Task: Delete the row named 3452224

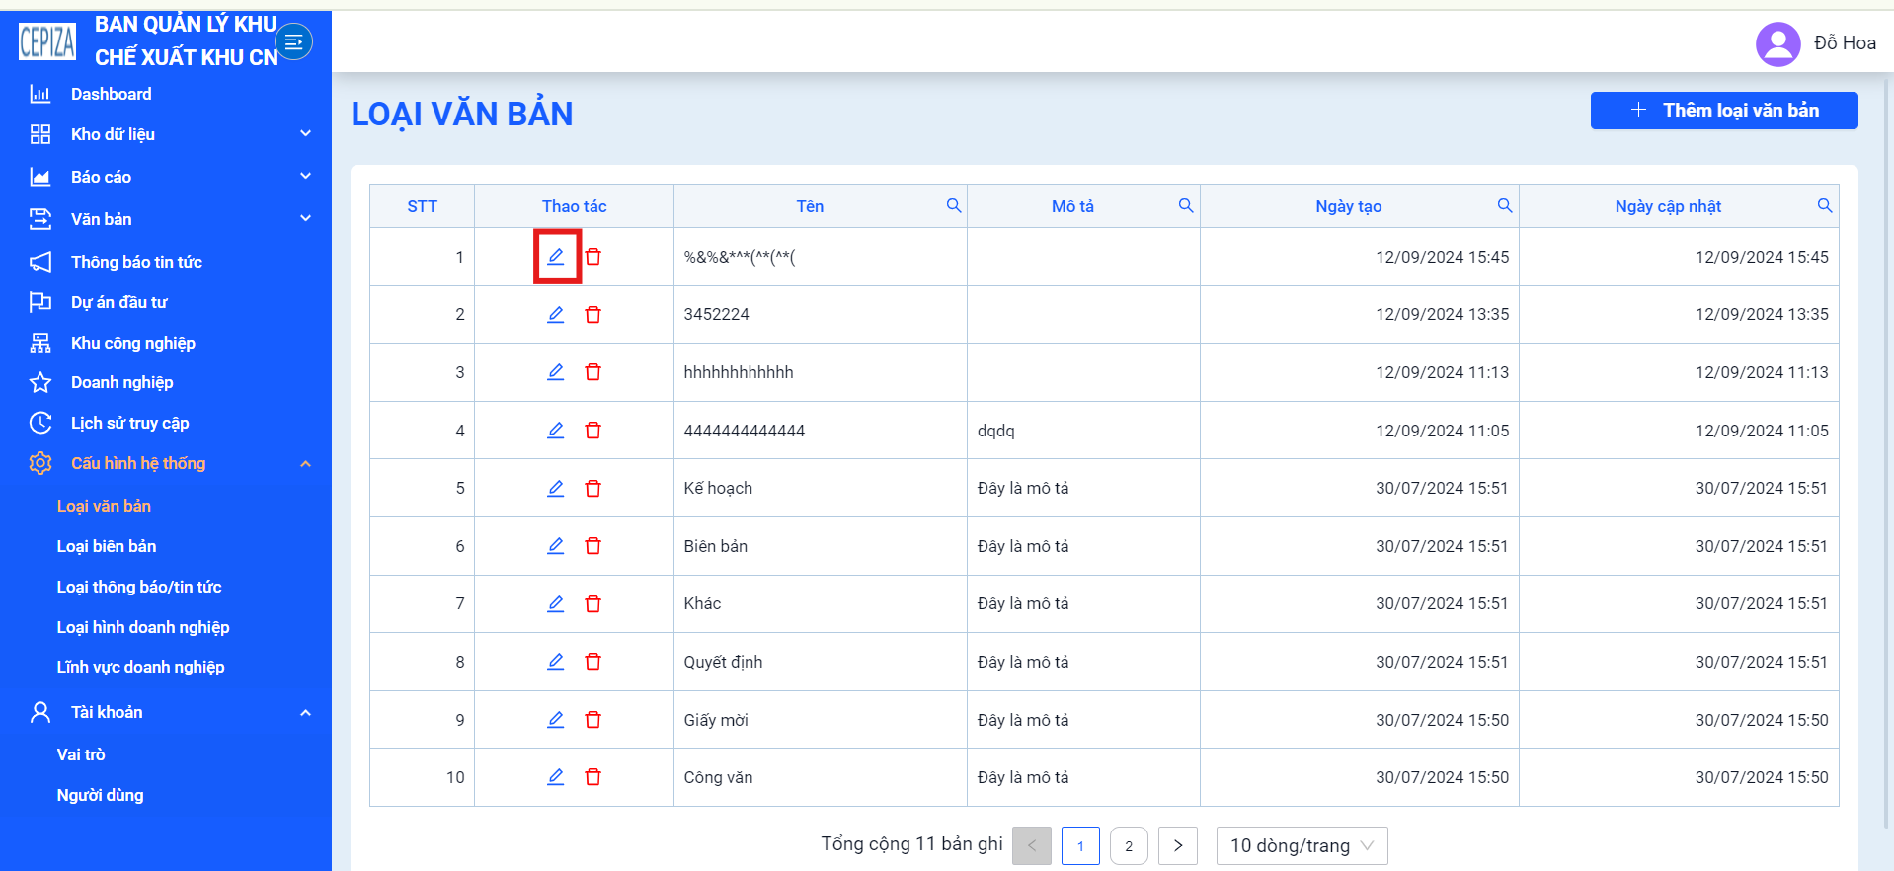Action: point(592,314)
